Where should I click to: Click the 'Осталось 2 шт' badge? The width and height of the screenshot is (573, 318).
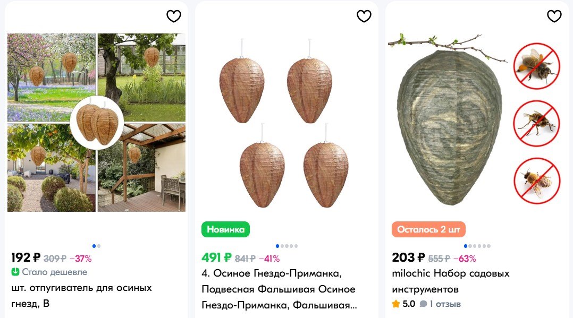coord(428,229)
